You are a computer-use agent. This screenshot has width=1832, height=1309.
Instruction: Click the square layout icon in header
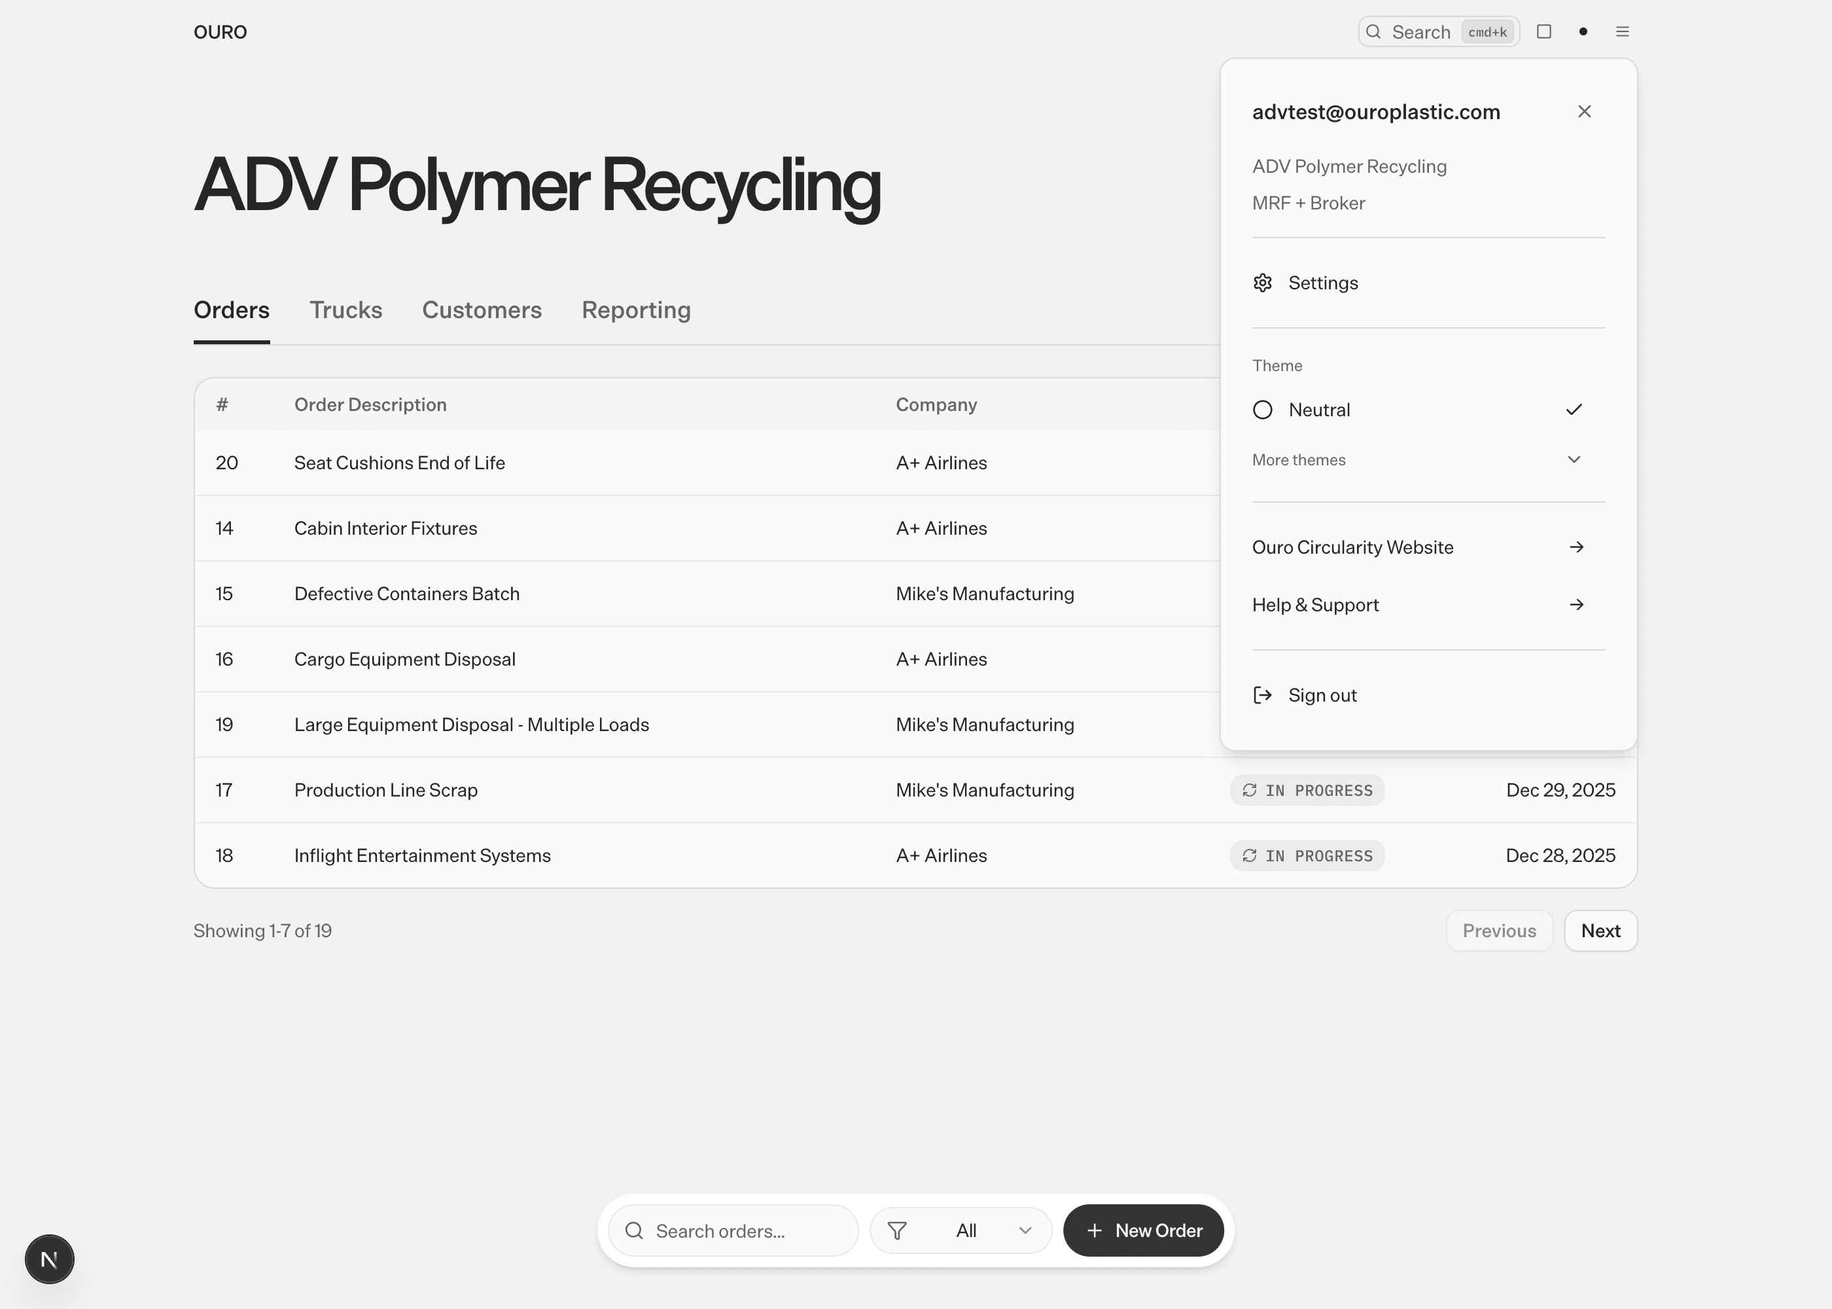point(1543,31)
